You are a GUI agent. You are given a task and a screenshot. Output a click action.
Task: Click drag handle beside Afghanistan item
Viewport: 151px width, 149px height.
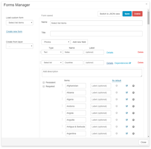pyautogui.click(x=62, y=85)
